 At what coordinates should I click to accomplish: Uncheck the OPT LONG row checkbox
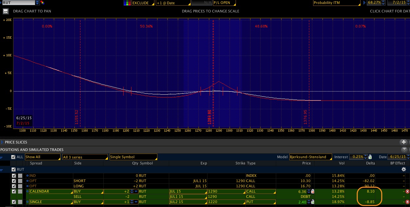coord(13,186)
